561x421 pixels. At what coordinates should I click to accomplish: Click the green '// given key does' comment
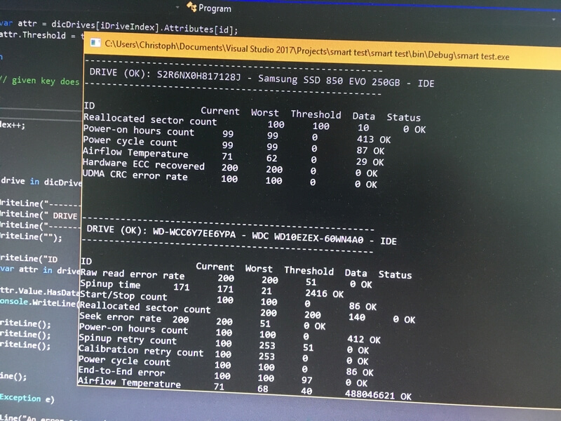(x=39, y=81)
